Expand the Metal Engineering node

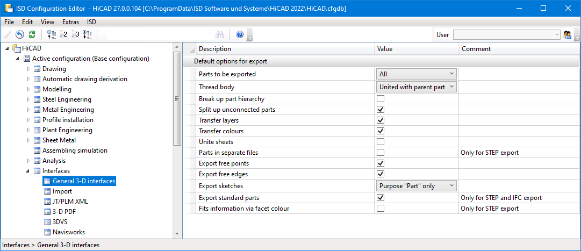pyautogui.click(x=28, y=110)
